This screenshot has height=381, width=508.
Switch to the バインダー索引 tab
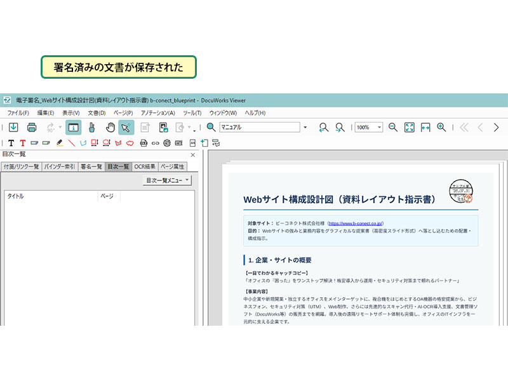pos(60,166)
